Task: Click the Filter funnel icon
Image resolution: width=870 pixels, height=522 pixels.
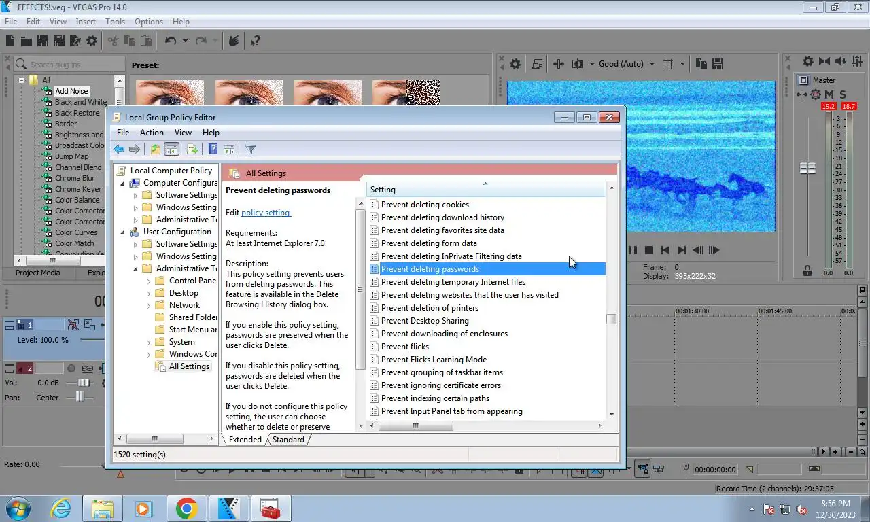Action: (x=250, y=150)
